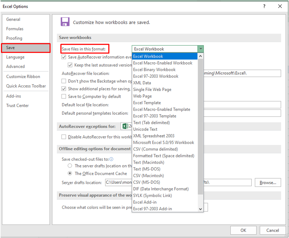
Task: Select the Advanced category
Action: click(x=15, y=66)
